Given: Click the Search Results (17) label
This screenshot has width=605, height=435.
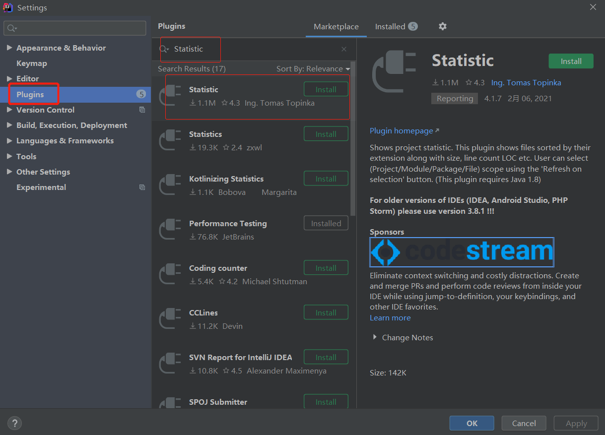Looking at the screenshot, I should (x=192, y=68).
